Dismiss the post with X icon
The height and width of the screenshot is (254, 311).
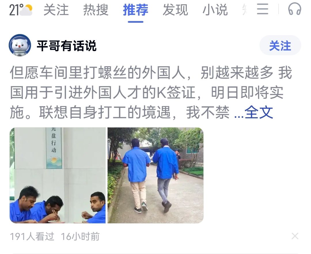pyautogui.click(x=295, y=236)
